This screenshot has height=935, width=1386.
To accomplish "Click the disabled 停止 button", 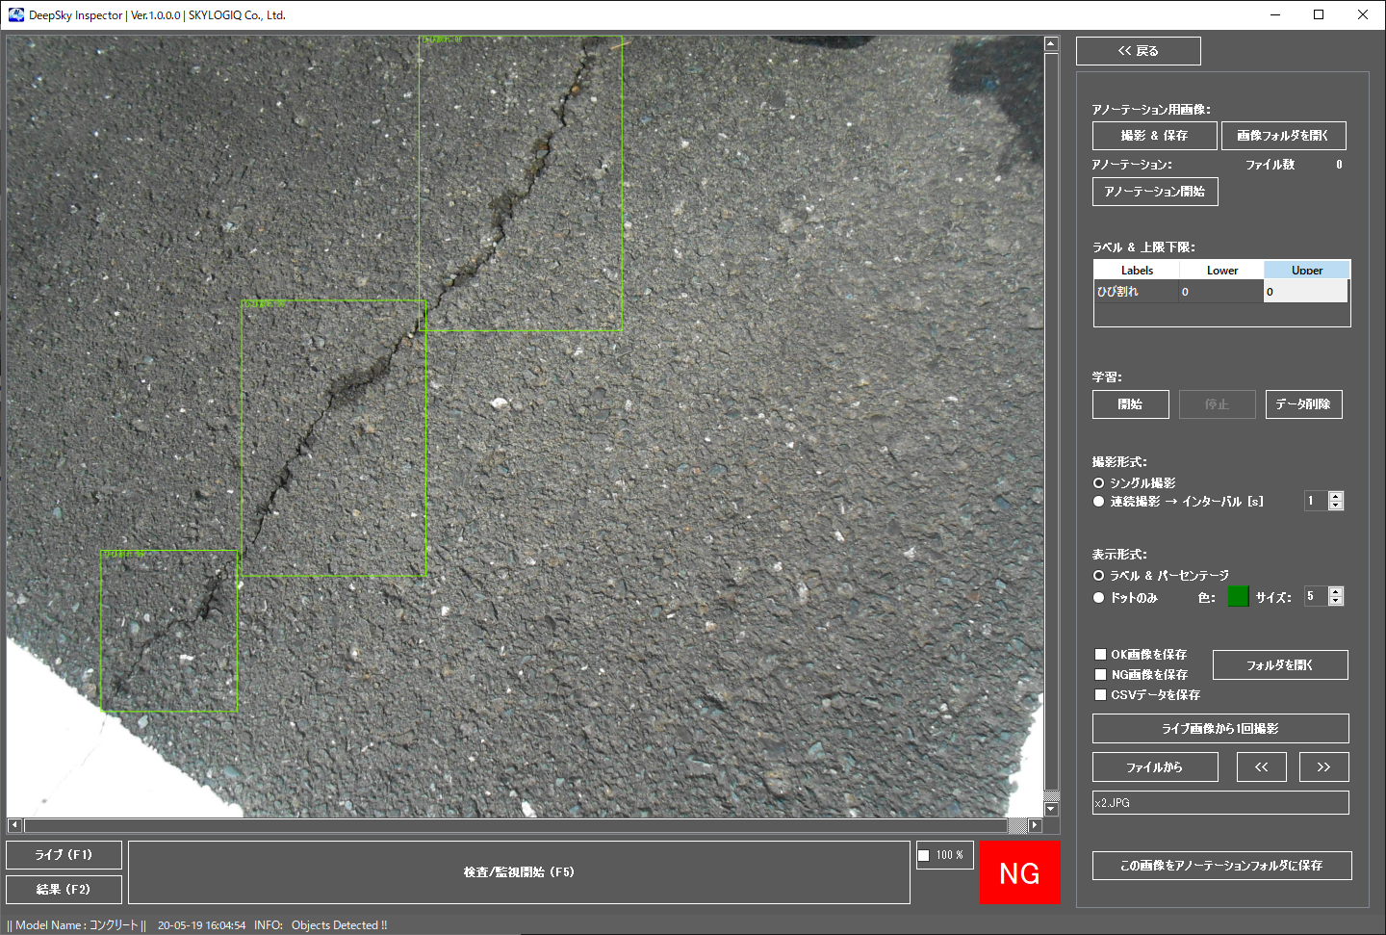I will [1217, 404].
